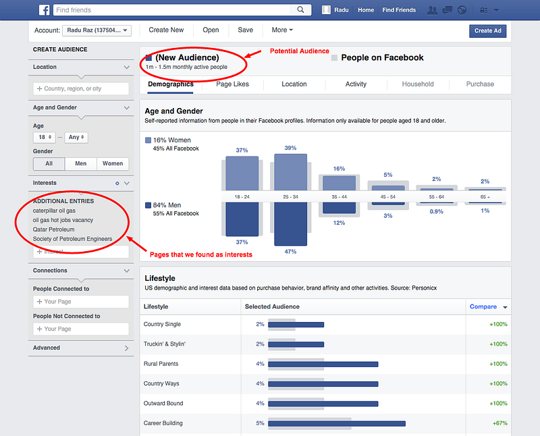Switch to the Activity tab
The height and width of the screenshot is (436, 540).
pyautogui.click(x=356, y=84)
